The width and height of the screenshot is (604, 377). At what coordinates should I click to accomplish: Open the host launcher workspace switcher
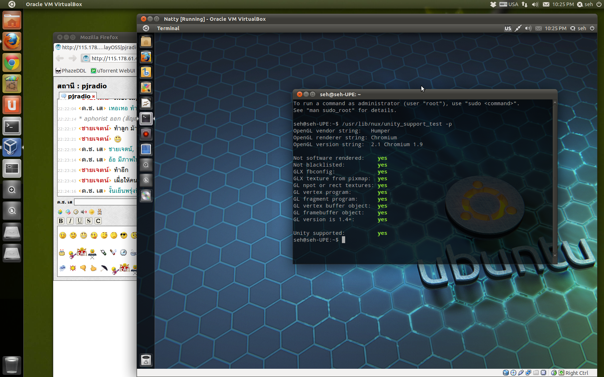tap(12, 168)
